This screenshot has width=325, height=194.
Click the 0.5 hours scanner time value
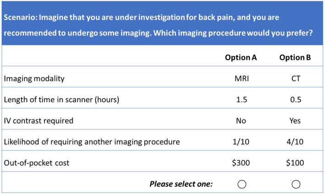pyautogui.click(x=296, y=100)
